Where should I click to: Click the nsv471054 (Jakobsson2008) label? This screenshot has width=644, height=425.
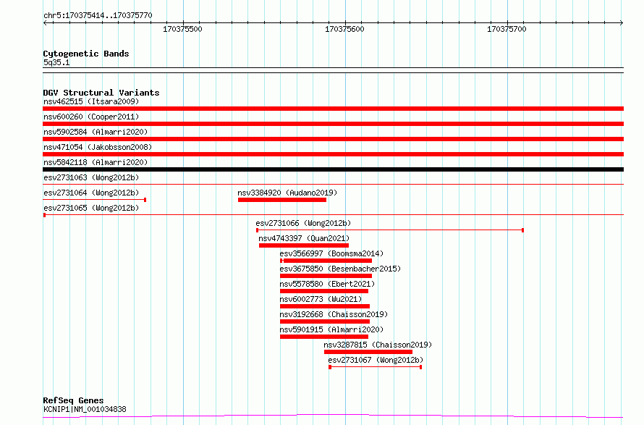[98, 147]
